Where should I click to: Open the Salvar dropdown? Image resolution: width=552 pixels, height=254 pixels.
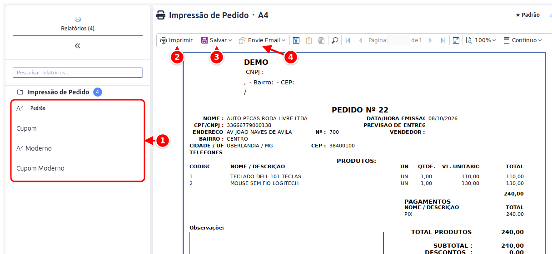pos(217,40)
